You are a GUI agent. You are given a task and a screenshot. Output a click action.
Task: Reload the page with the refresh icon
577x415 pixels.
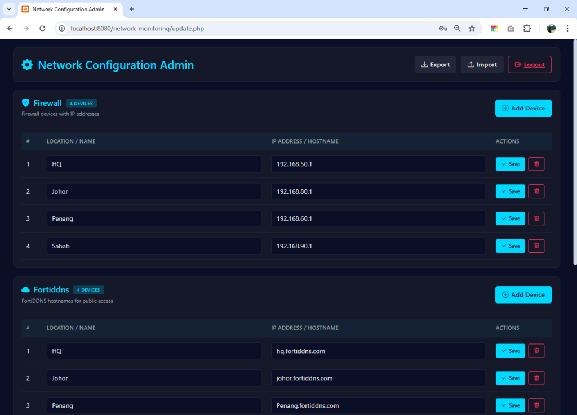[x=42, y=28]
